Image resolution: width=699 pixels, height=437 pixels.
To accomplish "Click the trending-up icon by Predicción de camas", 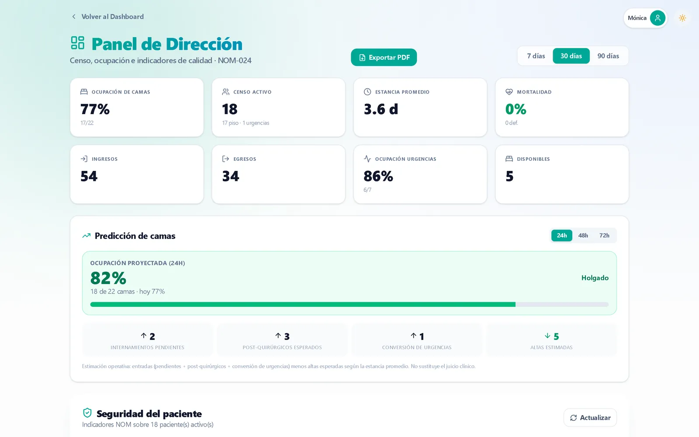I will 87,236.
